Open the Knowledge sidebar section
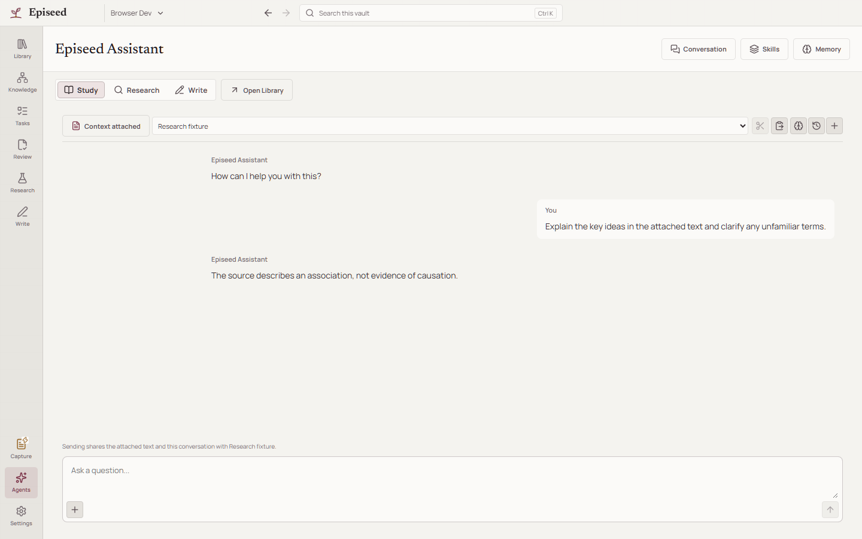Viewport: 862px width, 539px height. point(22,83)
